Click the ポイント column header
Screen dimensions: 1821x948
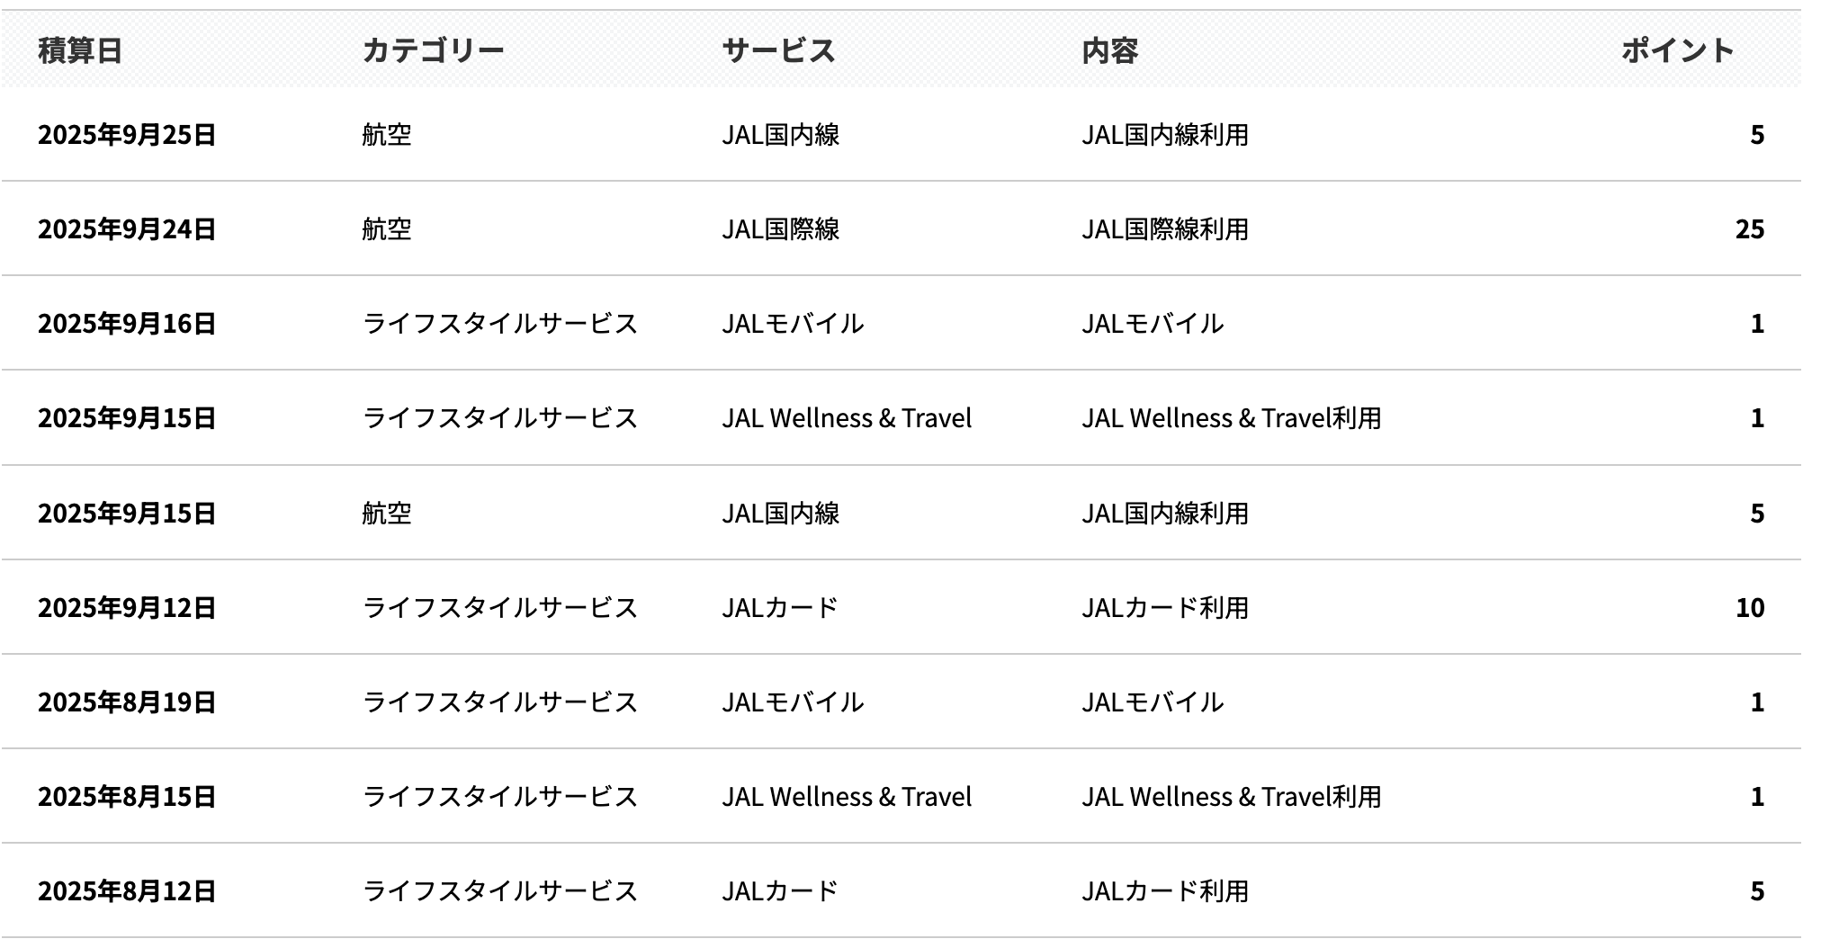point(1677,51)
